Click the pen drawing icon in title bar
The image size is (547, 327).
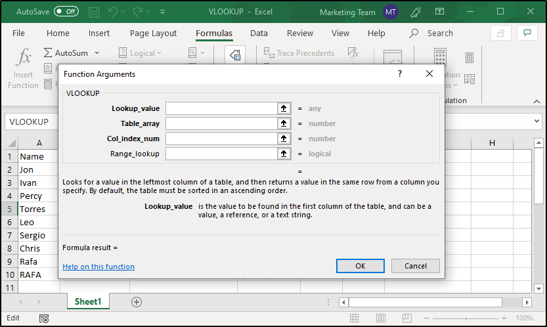tap(416, 12)
